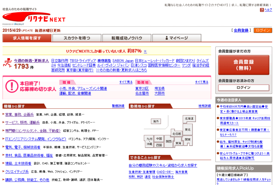Select 関東 on the region map
The height and width of the screenshot is (185, 275).
pos(188,140)
